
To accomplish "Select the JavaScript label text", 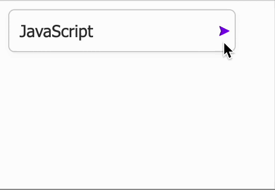I will click(56, 31).
